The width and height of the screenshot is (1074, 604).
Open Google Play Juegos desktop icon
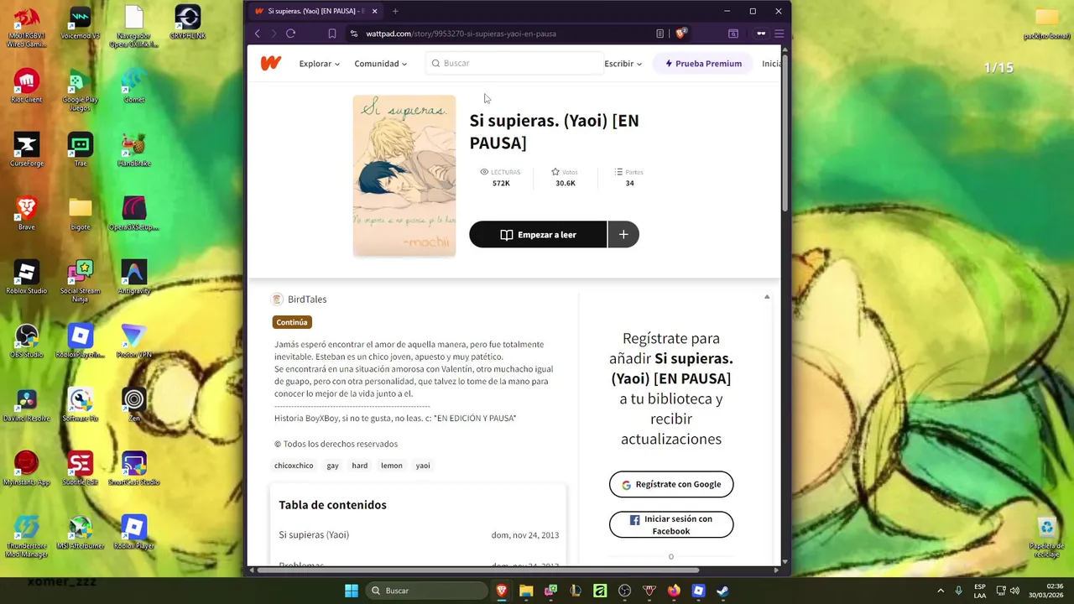80,90
